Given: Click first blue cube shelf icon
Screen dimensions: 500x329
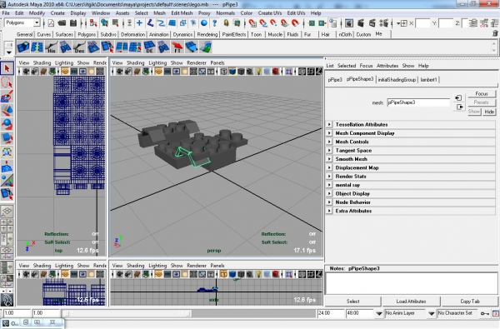Looking at the screenshot, I should (23, 47).
